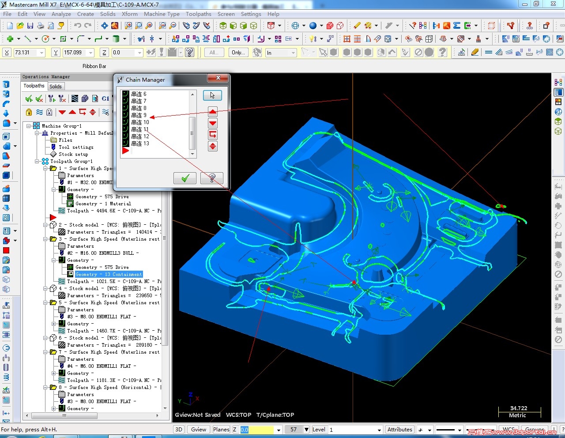Screen dimensions: 565x438
Task: Toggle the 3D mode button in status bar
Action: [x=178, y=430]
